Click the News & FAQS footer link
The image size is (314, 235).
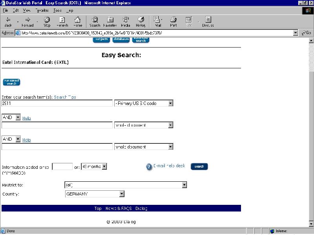coord(119,208)
